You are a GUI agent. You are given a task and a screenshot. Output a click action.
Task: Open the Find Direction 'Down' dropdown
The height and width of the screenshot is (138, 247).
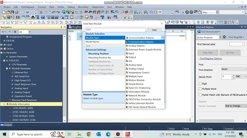coord(234,69)
